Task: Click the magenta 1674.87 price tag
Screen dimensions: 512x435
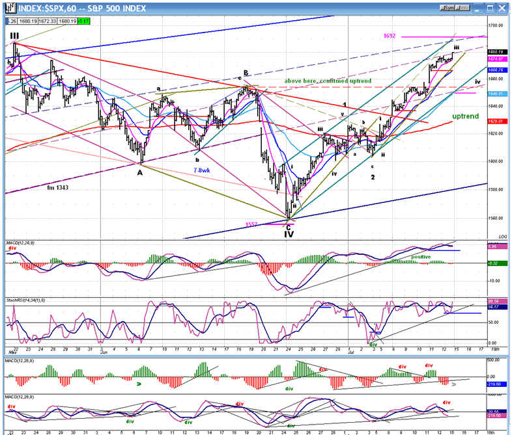Action: pos(498,59)
